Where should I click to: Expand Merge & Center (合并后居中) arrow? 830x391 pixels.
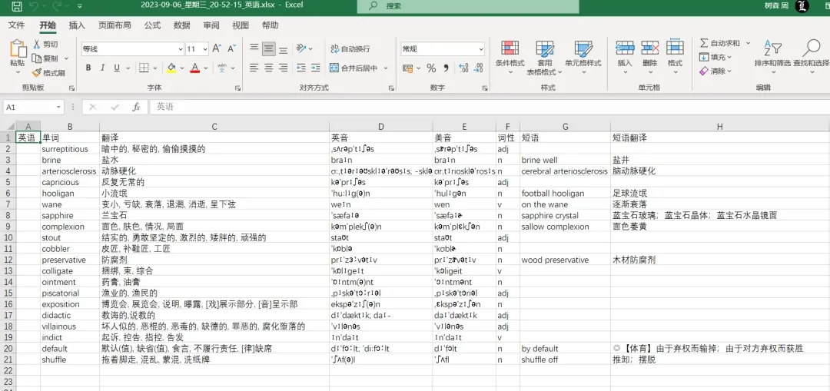click(x=386, y=68)
